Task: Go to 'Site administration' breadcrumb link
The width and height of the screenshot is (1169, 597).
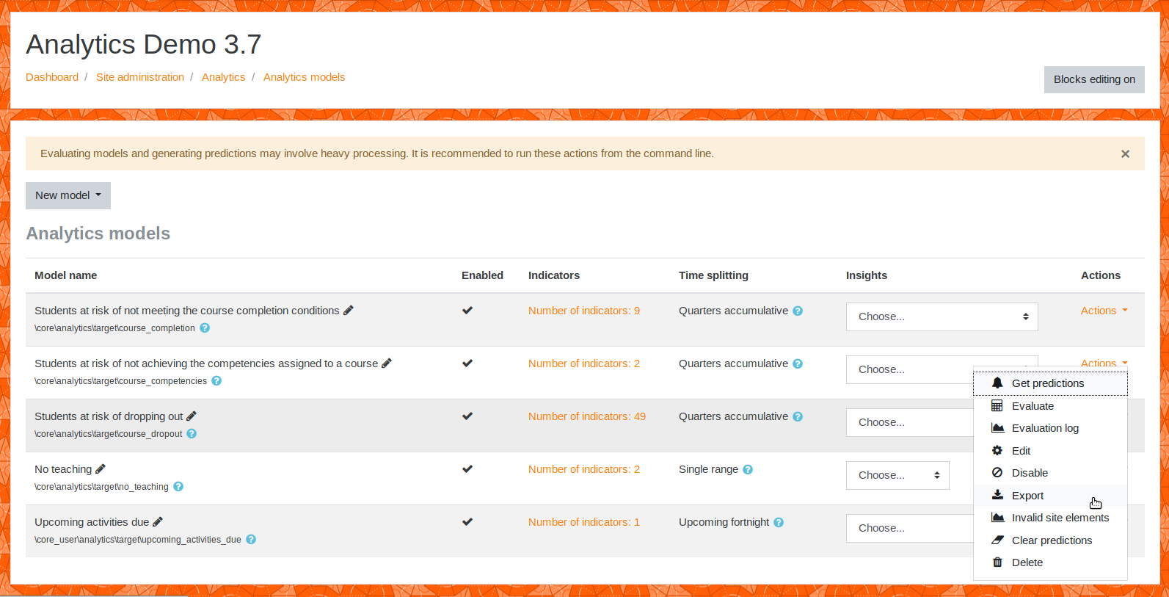Action: pyautogui.click(x=140, y=77)
